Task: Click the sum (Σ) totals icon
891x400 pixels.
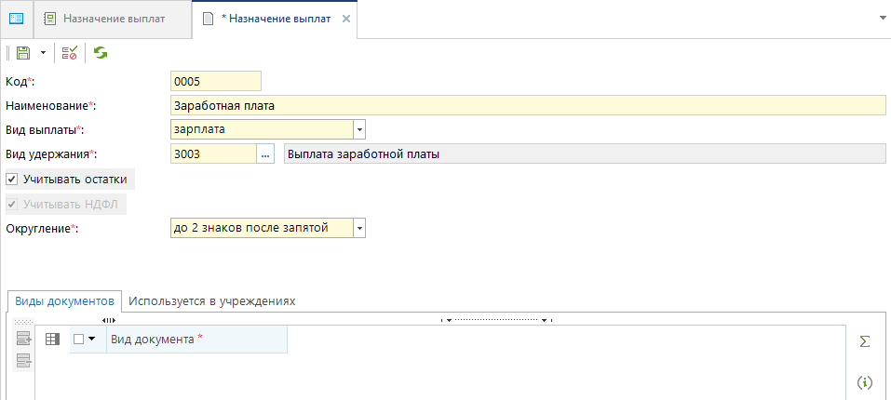Action: tap(864, 341)
